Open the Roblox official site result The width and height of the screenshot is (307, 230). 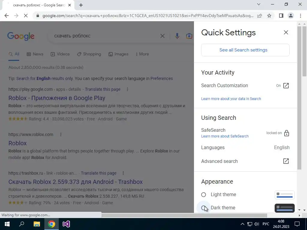click(17, 143)
